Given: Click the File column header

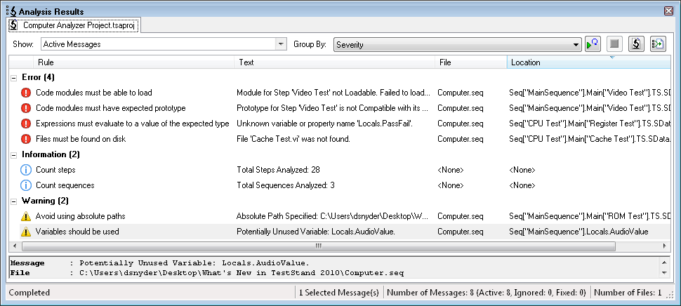Looking at the screenshot, I should click(470, 62).
